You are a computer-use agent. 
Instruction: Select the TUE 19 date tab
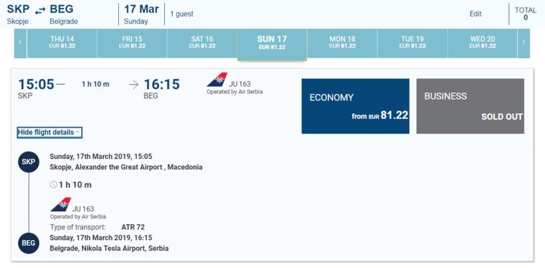412,43
